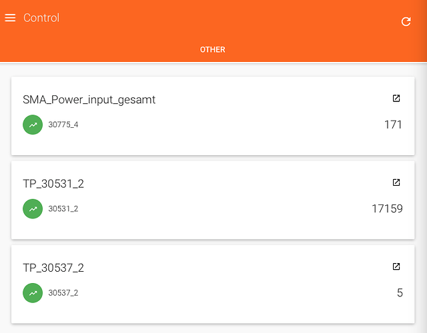
Task: Click the value 5 in TP_30537_2
Action: (x=400, y=292)
